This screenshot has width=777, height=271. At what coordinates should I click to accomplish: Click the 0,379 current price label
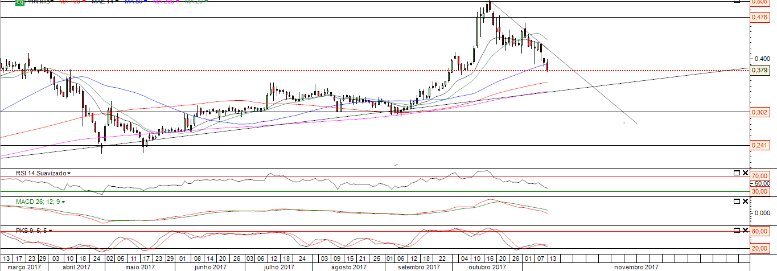click(760, 70)
